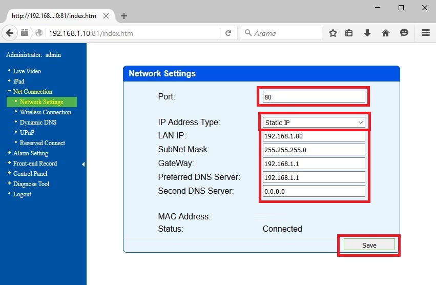Open a new tab with plus button
This screenshot has height=285, width=436.
(124, 16)
